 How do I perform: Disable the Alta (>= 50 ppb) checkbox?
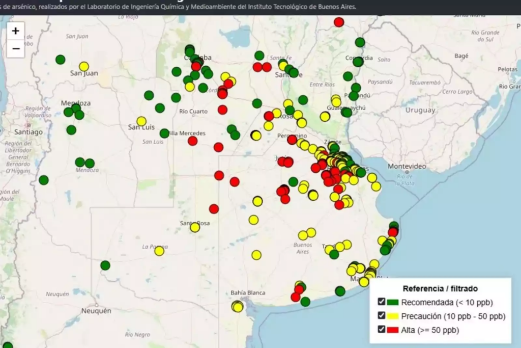click(382, 329)
